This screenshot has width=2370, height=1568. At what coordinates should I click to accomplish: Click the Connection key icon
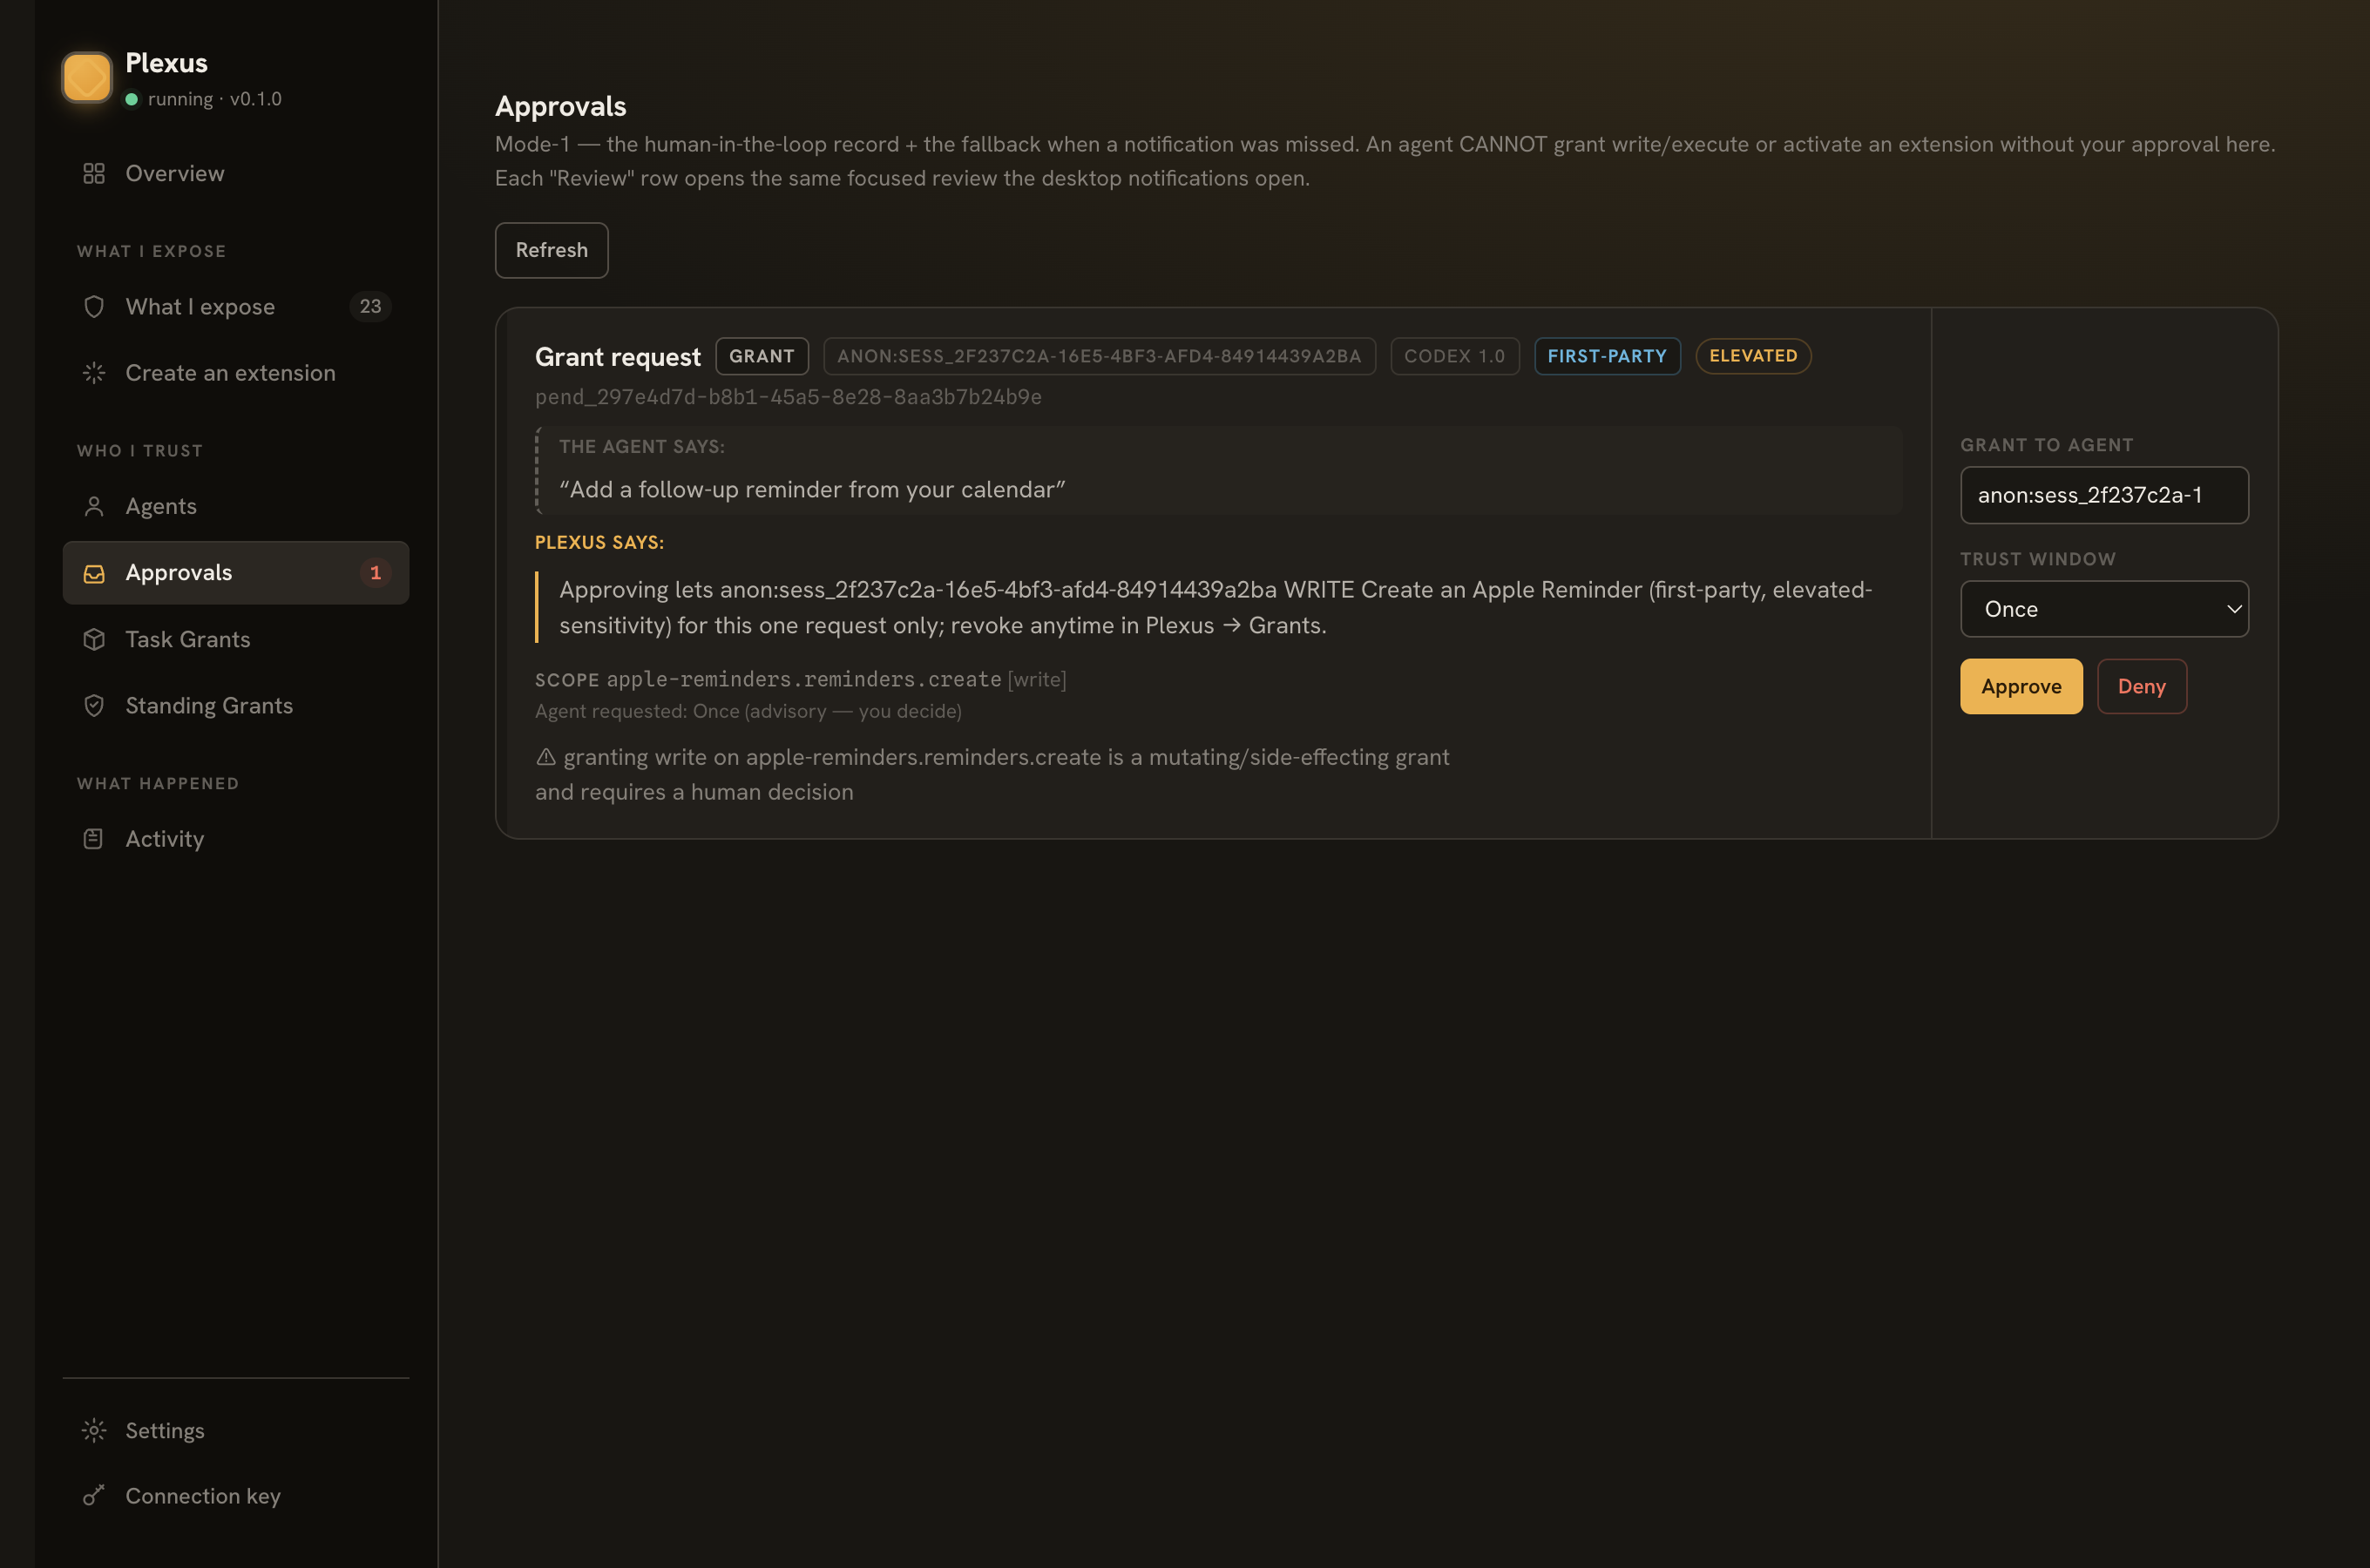(94, 1496)
